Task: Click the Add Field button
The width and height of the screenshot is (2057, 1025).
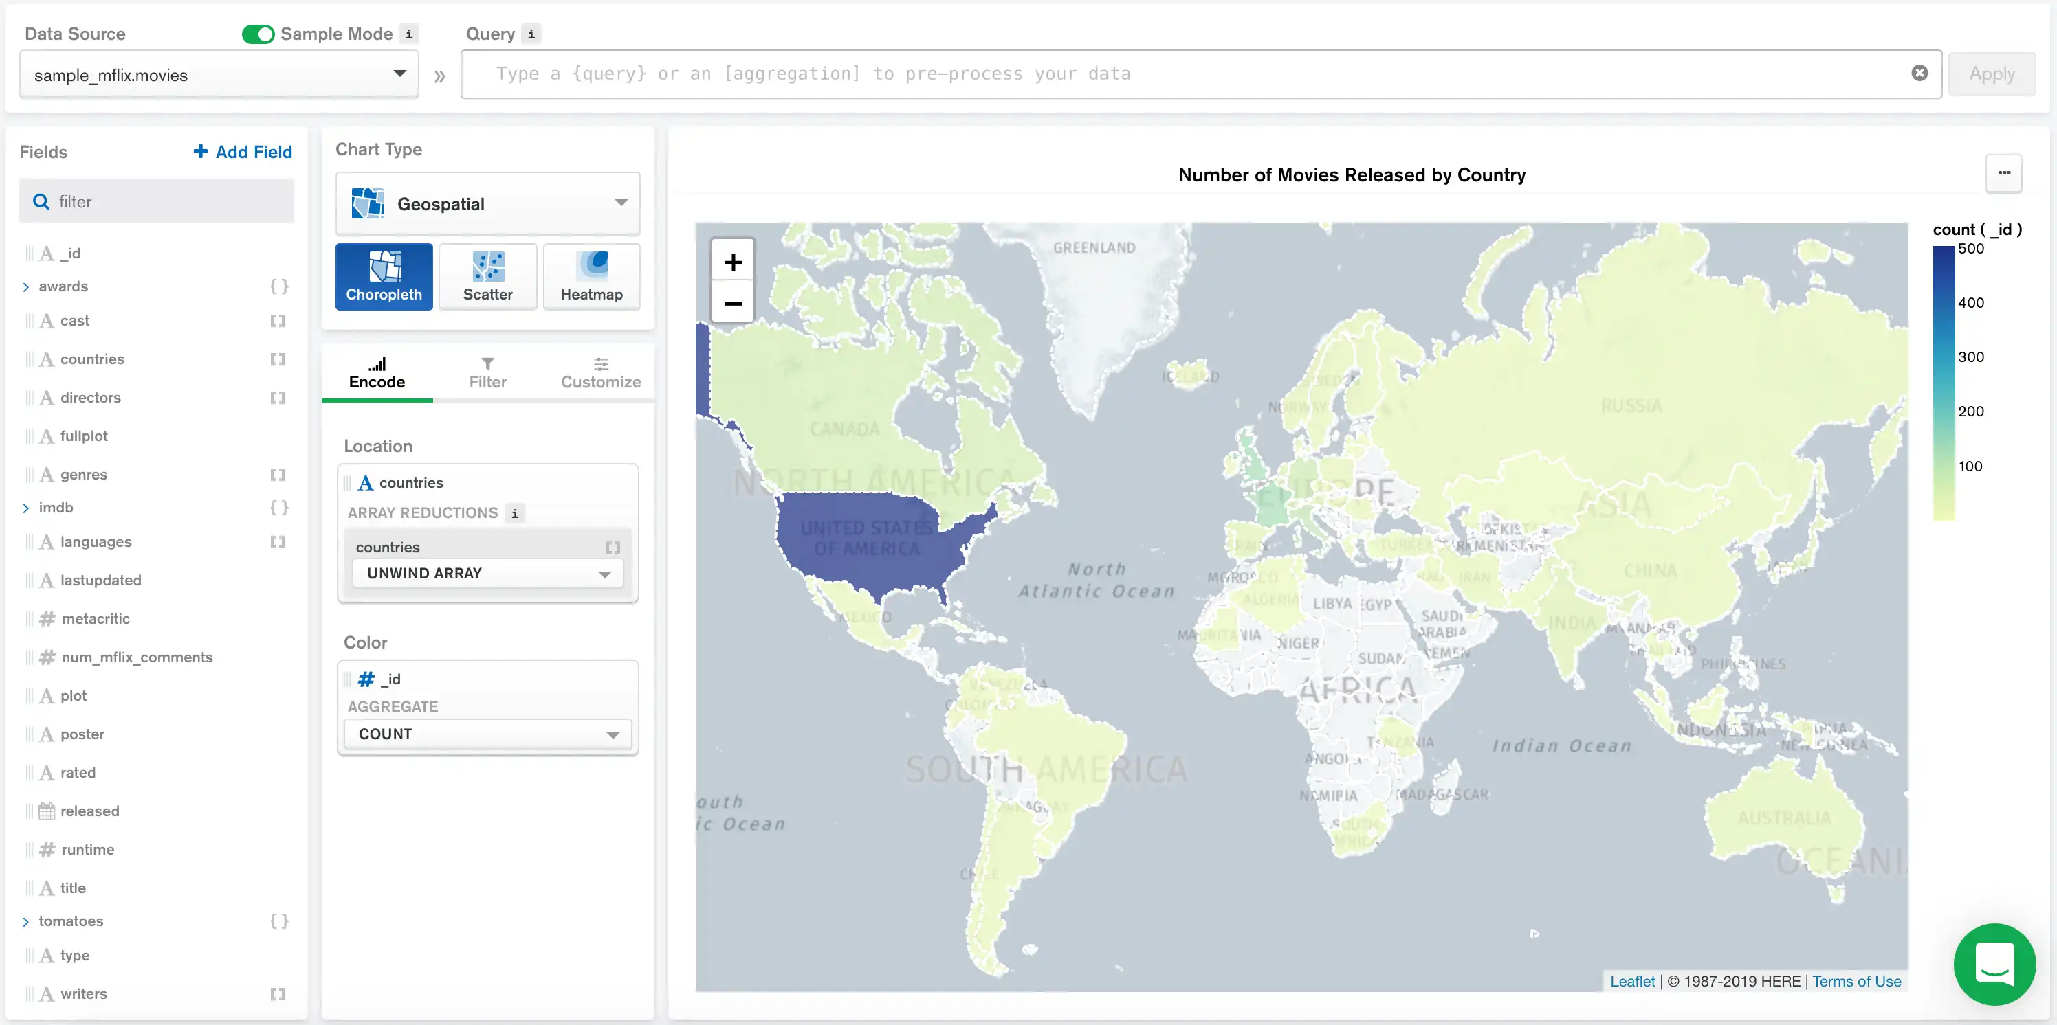Action: click(241, 150)
